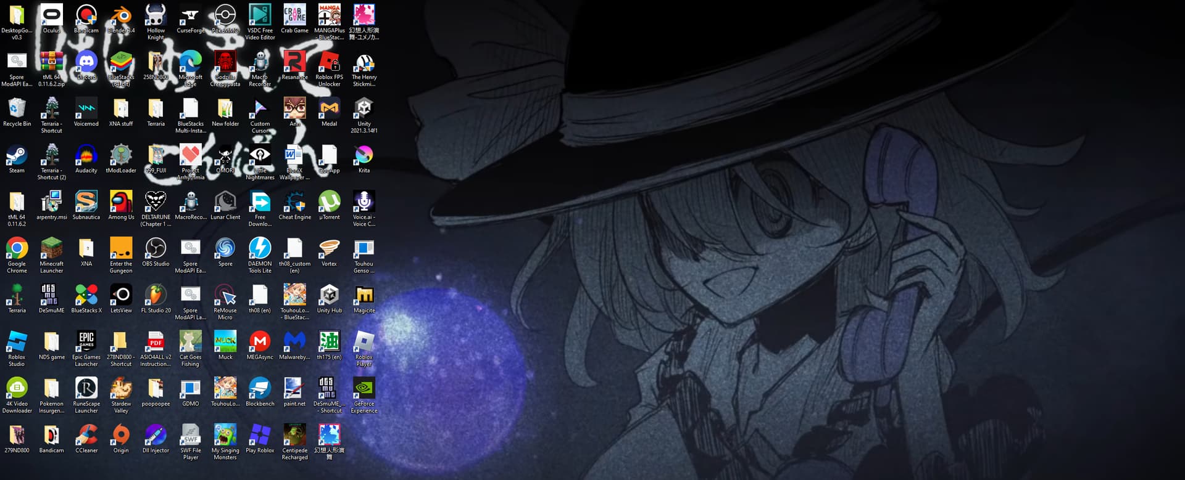Select the Medal icon
The height and width of the screenshot is (480, 1185).
tap(329, 108)
